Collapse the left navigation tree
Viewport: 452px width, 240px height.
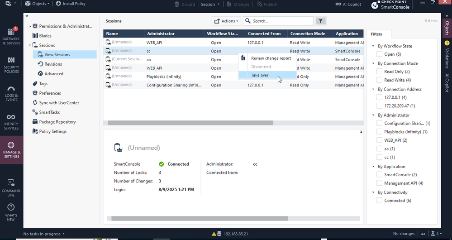[27, 16]
